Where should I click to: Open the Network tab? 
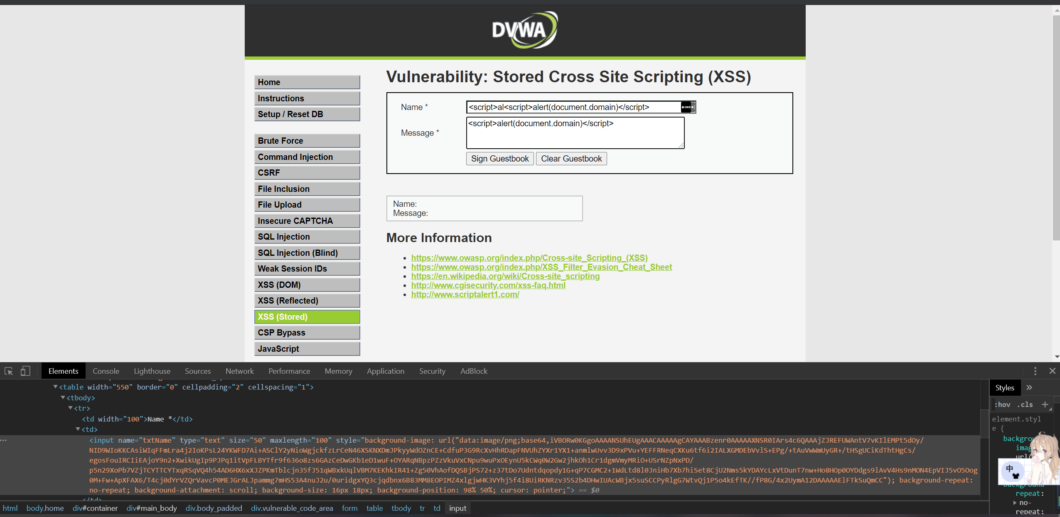239,371
